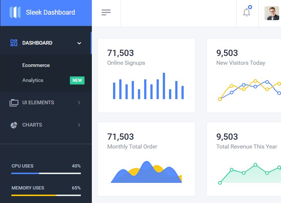Open the Ecommerce dashboard page

[36, 65]
